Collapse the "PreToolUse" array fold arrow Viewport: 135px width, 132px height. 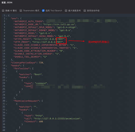click(6, 69)
